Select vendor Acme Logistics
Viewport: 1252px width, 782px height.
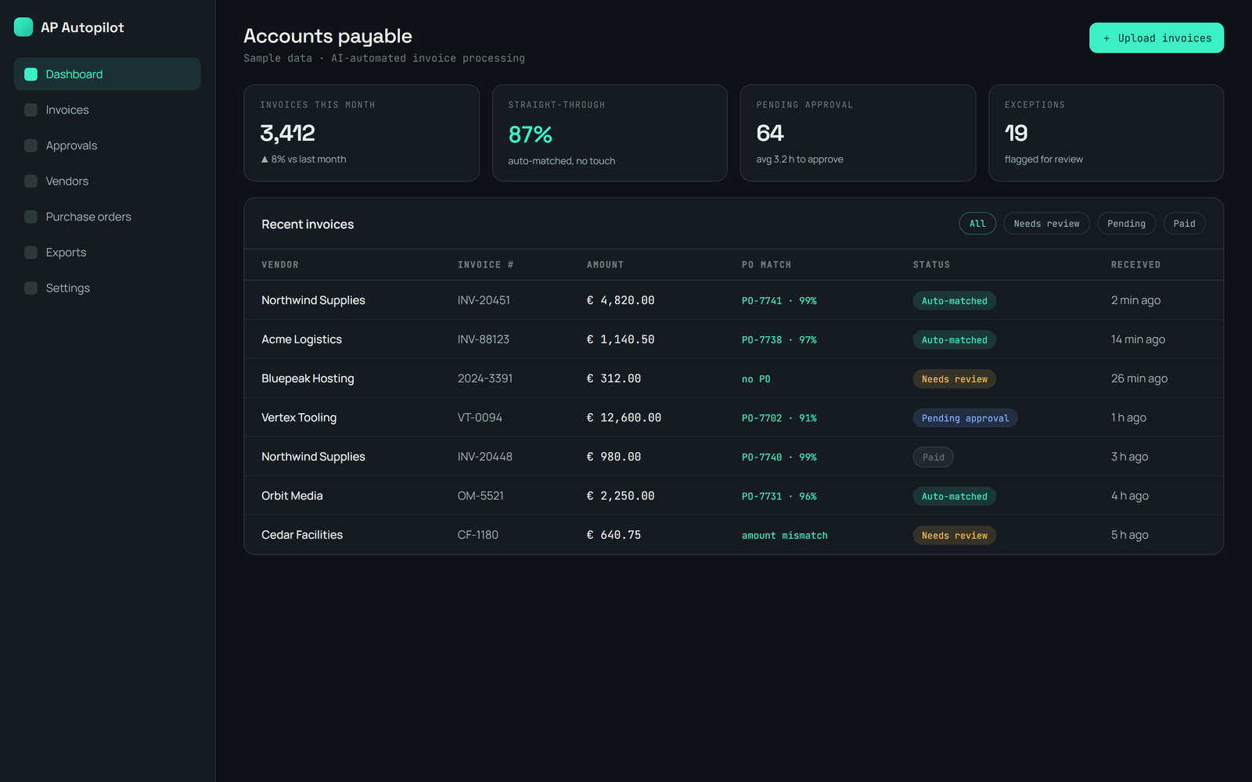pyautogui.click(x=301, y=339)
